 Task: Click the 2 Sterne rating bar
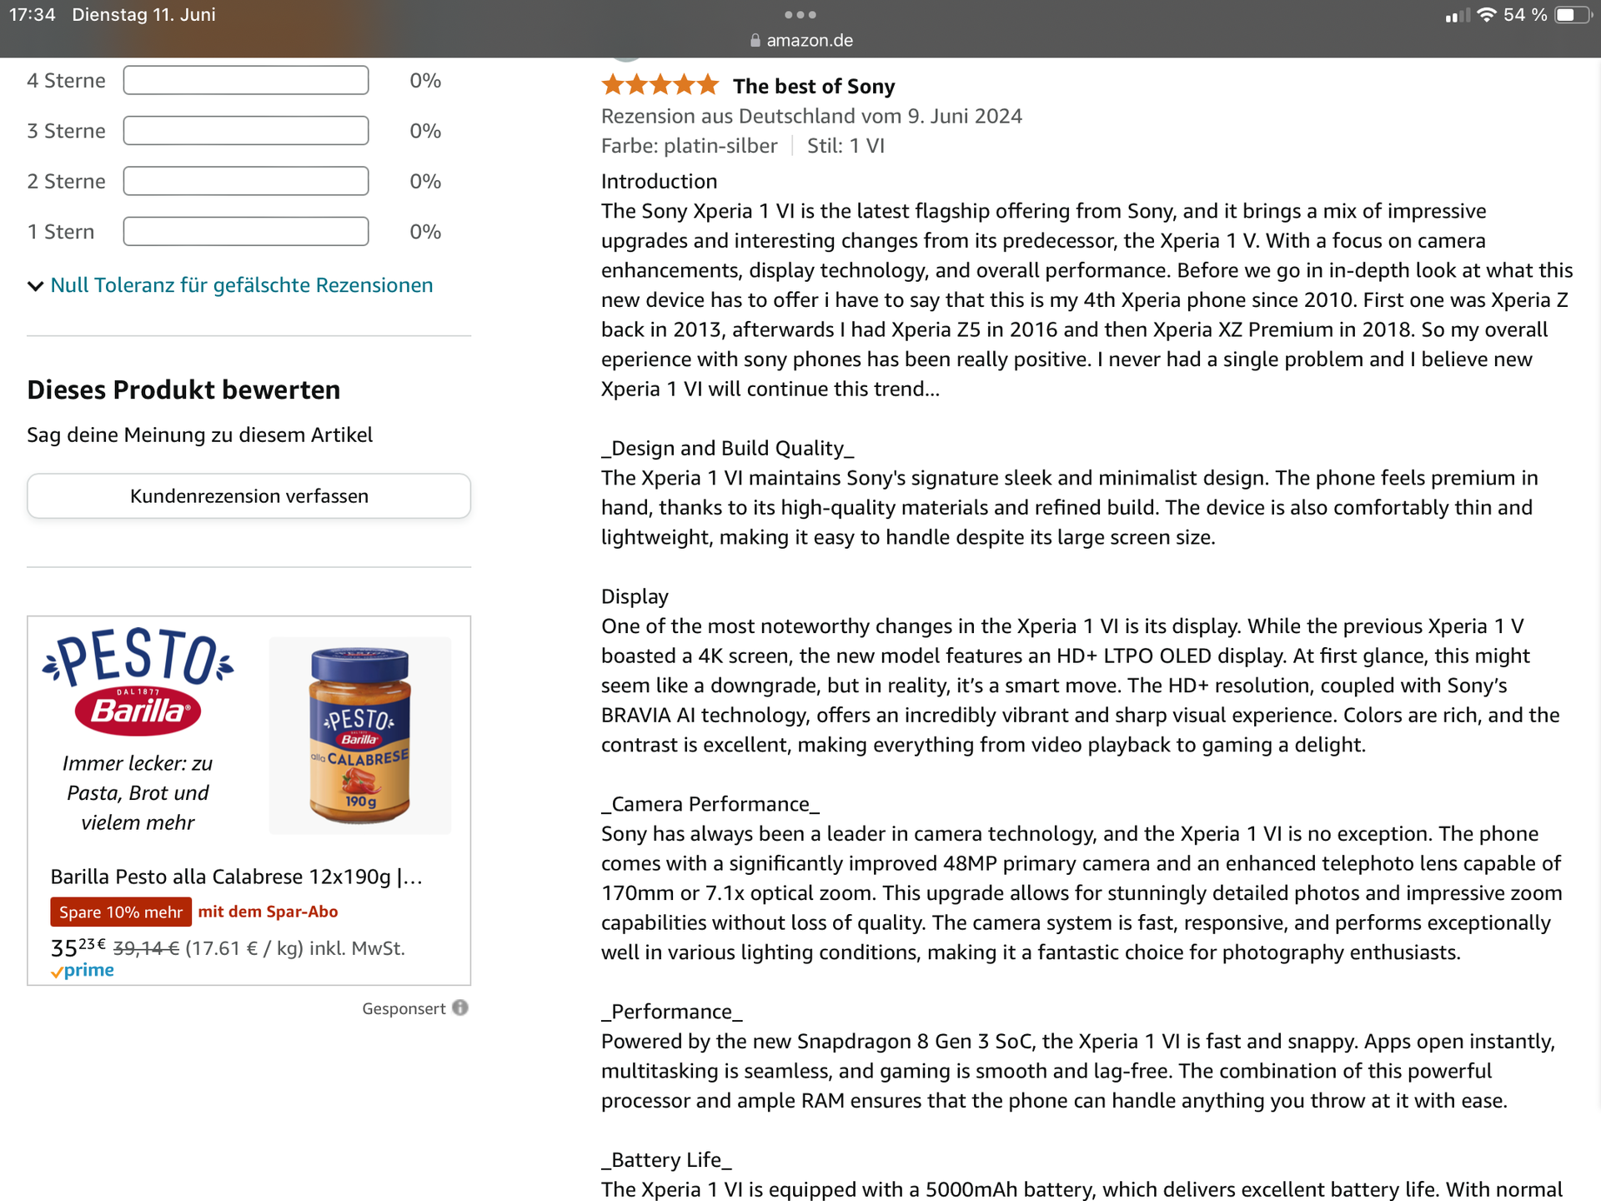(245, 181)
